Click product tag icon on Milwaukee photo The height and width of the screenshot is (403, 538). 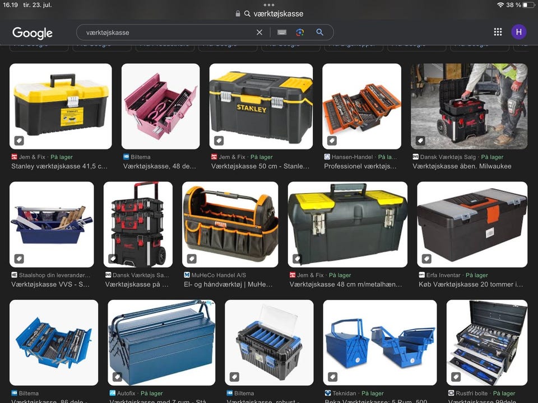coord(420,140)
